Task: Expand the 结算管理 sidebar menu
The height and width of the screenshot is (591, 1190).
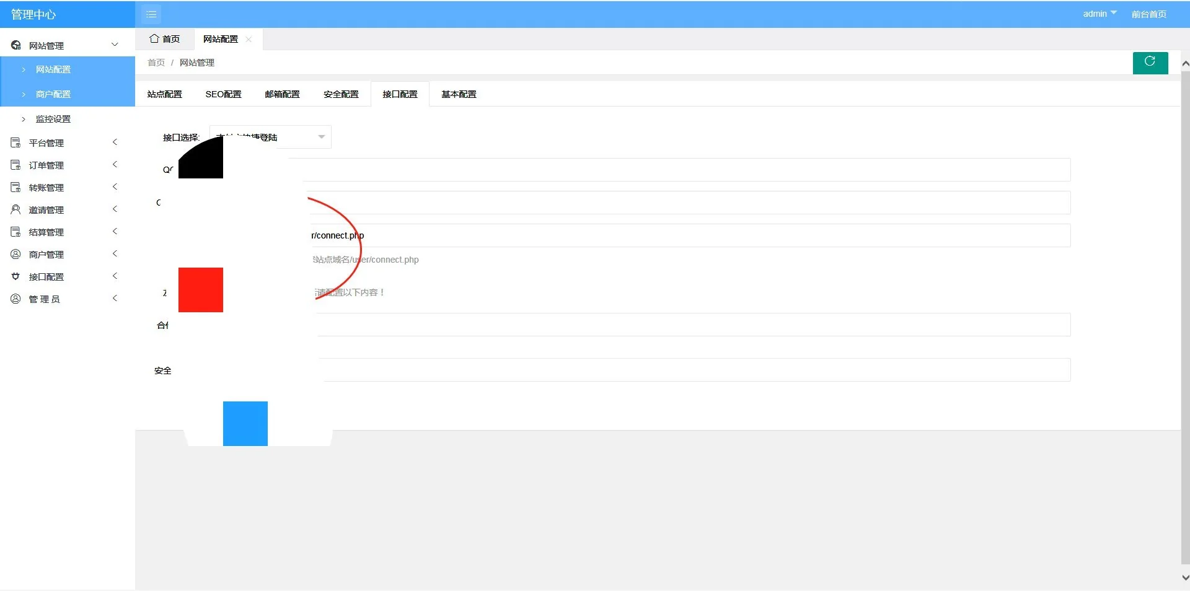Action: pyautogui.click(x=115, y=232)
